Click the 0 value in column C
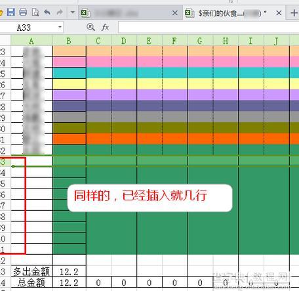This screenshot has width=299, height=291. point(98,282)
